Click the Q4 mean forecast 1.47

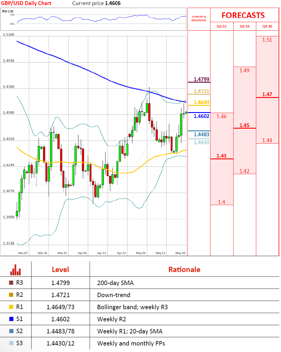pyautogui.click(x=267, y=94)
